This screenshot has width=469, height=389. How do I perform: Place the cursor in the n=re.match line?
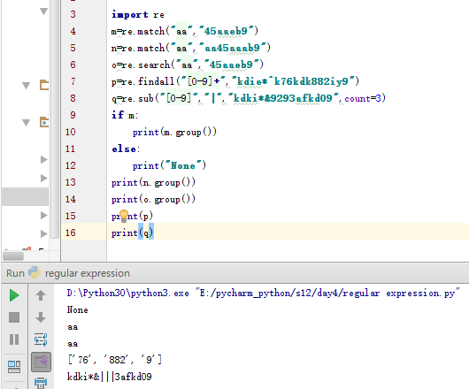(191, 48)
